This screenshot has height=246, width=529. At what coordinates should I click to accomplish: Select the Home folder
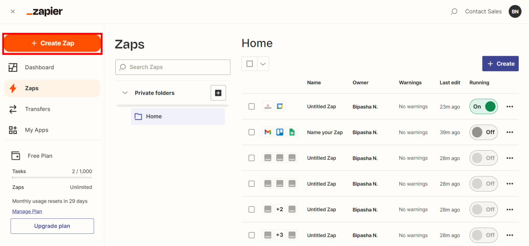click(155, 116)
